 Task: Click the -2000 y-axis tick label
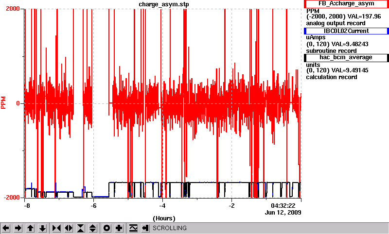point(12,198)
